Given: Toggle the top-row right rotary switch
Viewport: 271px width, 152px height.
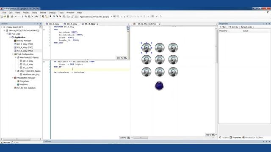Looking at the screenshot, I should point(173,48).
